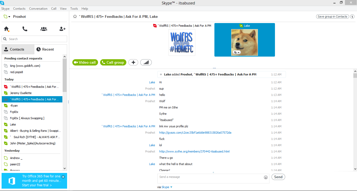Click the sidebar collapse handle dots

pos(68,102)
